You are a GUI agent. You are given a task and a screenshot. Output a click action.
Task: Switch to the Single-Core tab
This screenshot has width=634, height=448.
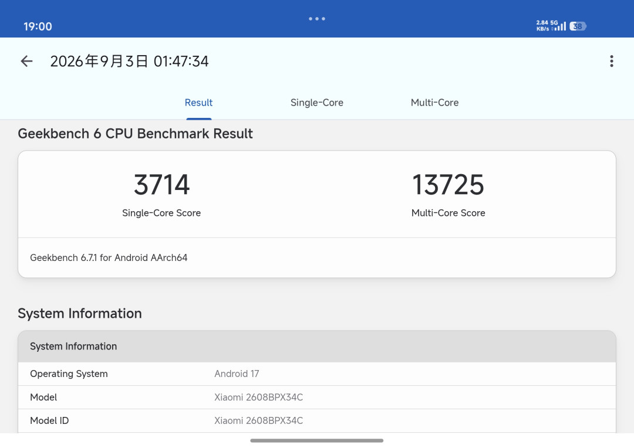pyautogui.click(x=316, y=103)
